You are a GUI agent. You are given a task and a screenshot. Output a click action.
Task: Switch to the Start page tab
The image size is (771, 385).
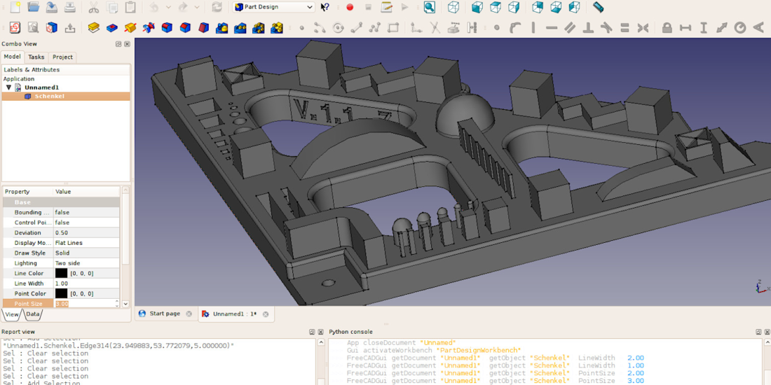164,314
